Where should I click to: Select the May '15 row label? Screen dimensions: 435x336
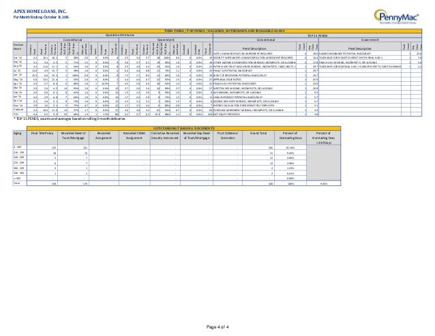point(18,79)
